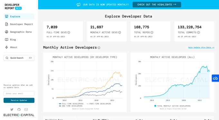Toggle Full-Time Developers legend series

71,104
